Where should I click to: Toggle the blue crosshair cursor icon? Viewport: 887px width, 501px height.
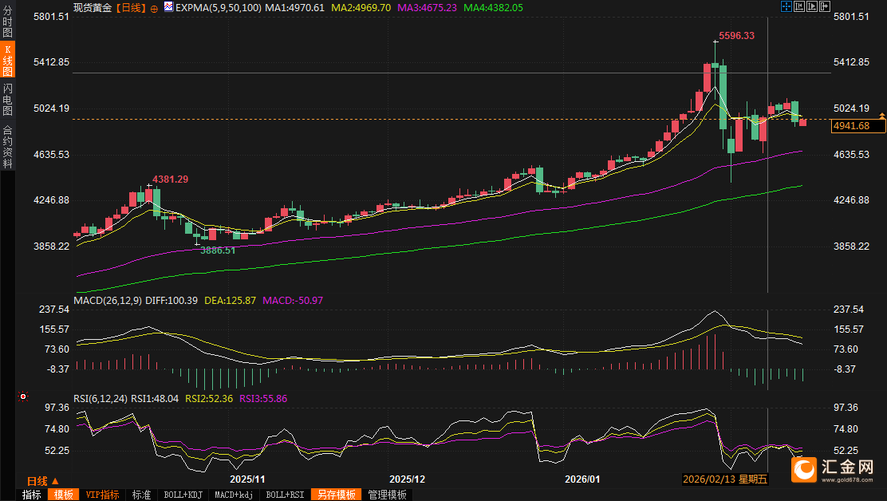[786, 6]
